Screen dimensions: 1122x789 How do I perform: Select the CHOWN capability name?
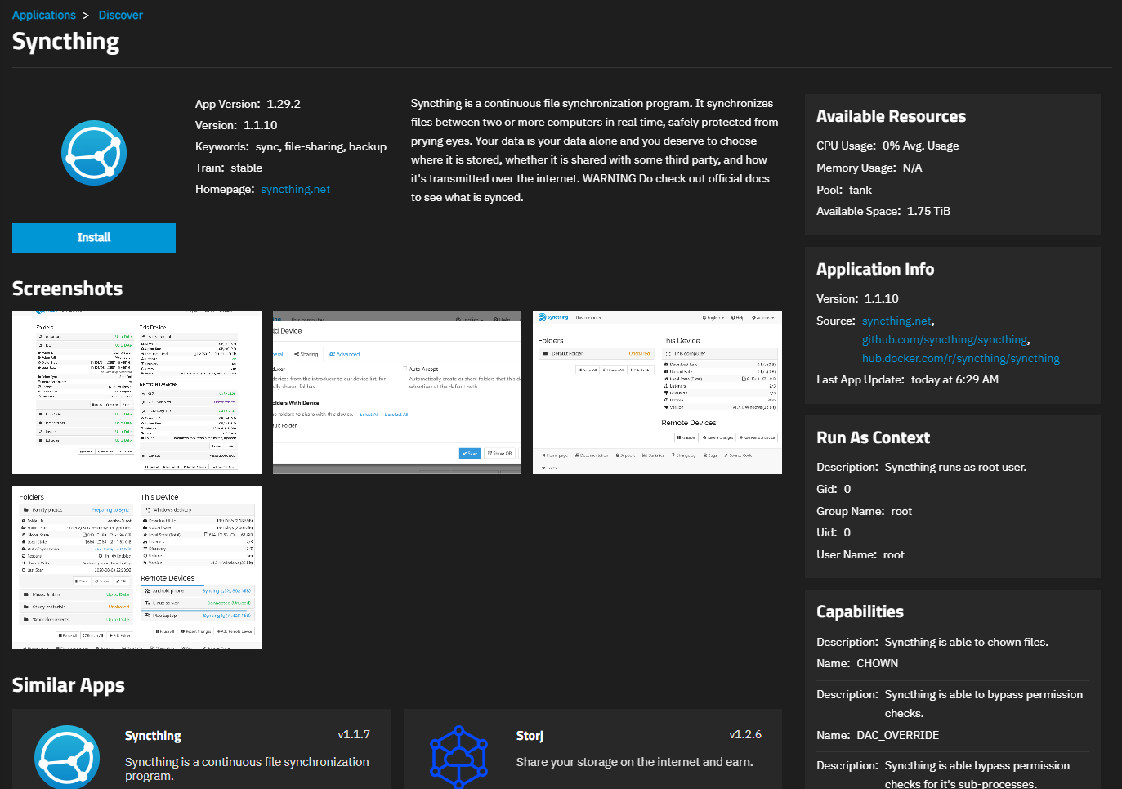point(877,663)
